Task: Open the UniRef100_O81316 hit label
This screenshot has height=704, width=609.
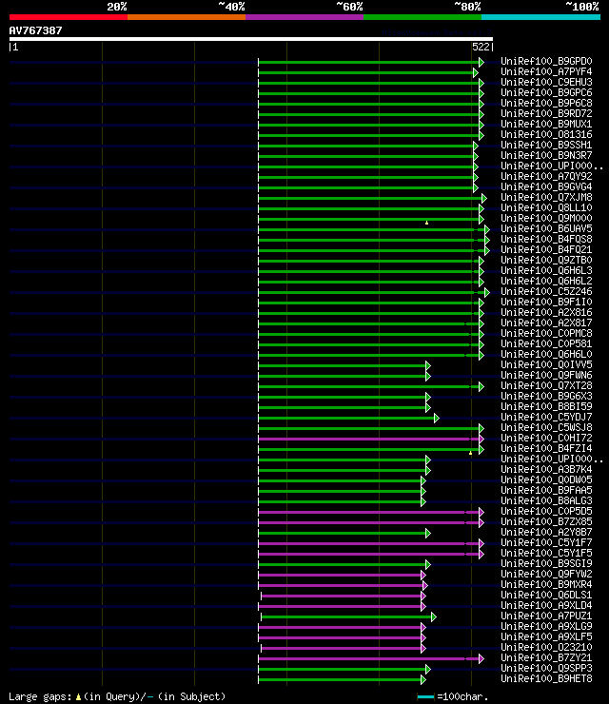Action: (x=546, y=134)
